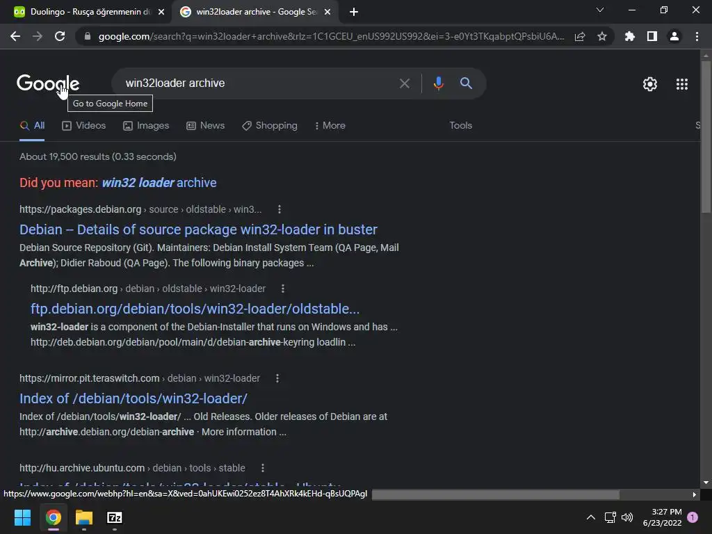Reload the current page

pos(60,36)
